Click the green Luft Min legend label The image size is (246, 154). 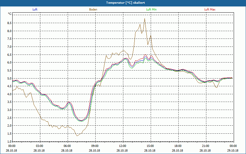pos(151,10)
